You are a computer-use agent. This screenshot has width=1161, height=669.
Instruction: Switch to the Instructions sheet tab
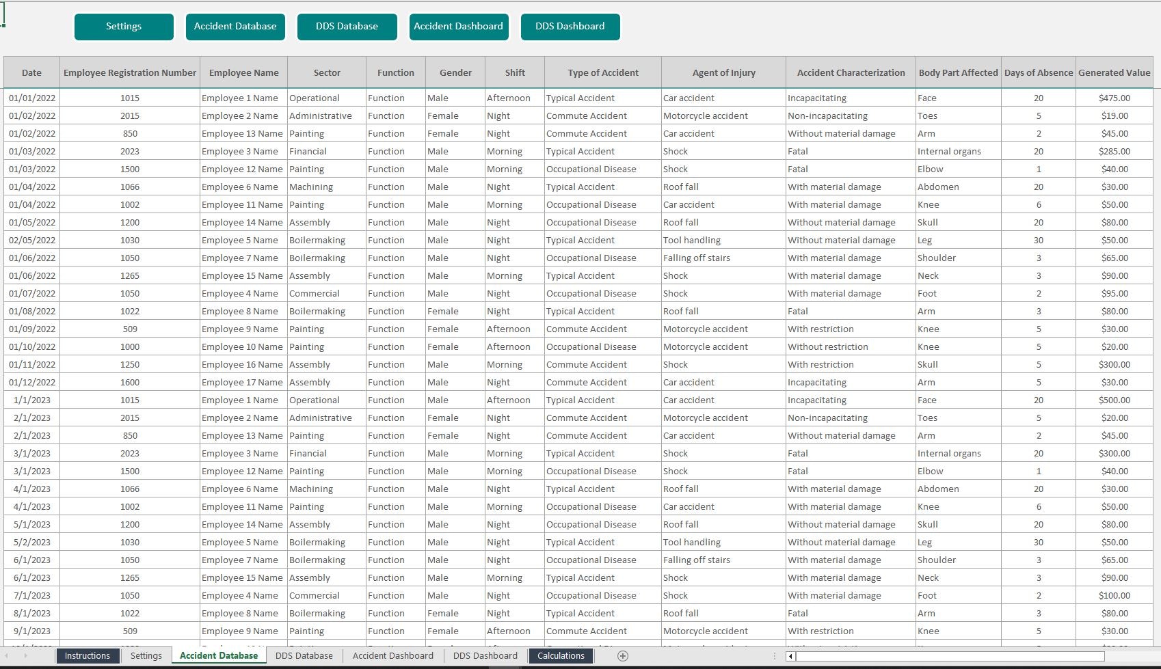pos(87,656)
